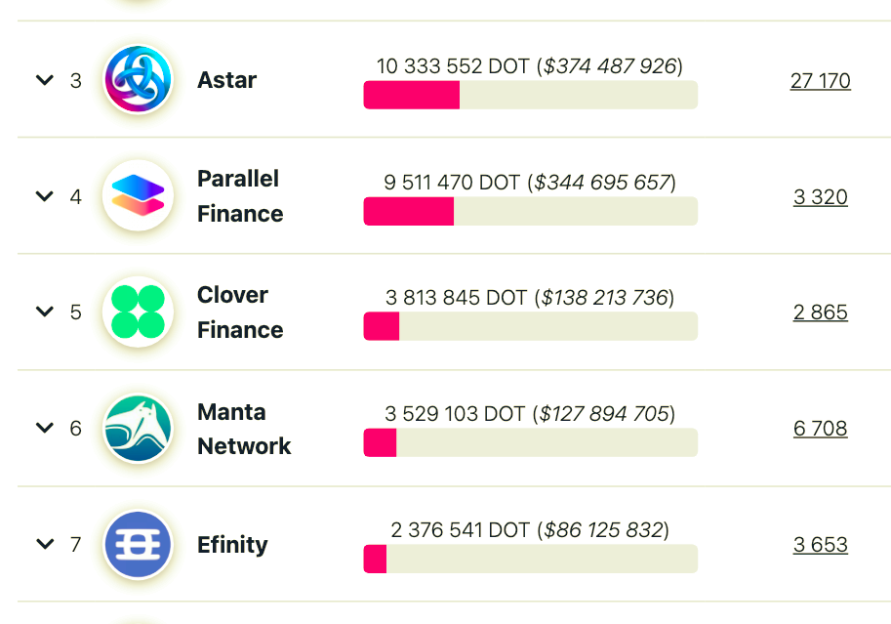Click the Manta Network project name
Screen dimensions: 891x624
[x=244, y=429]
